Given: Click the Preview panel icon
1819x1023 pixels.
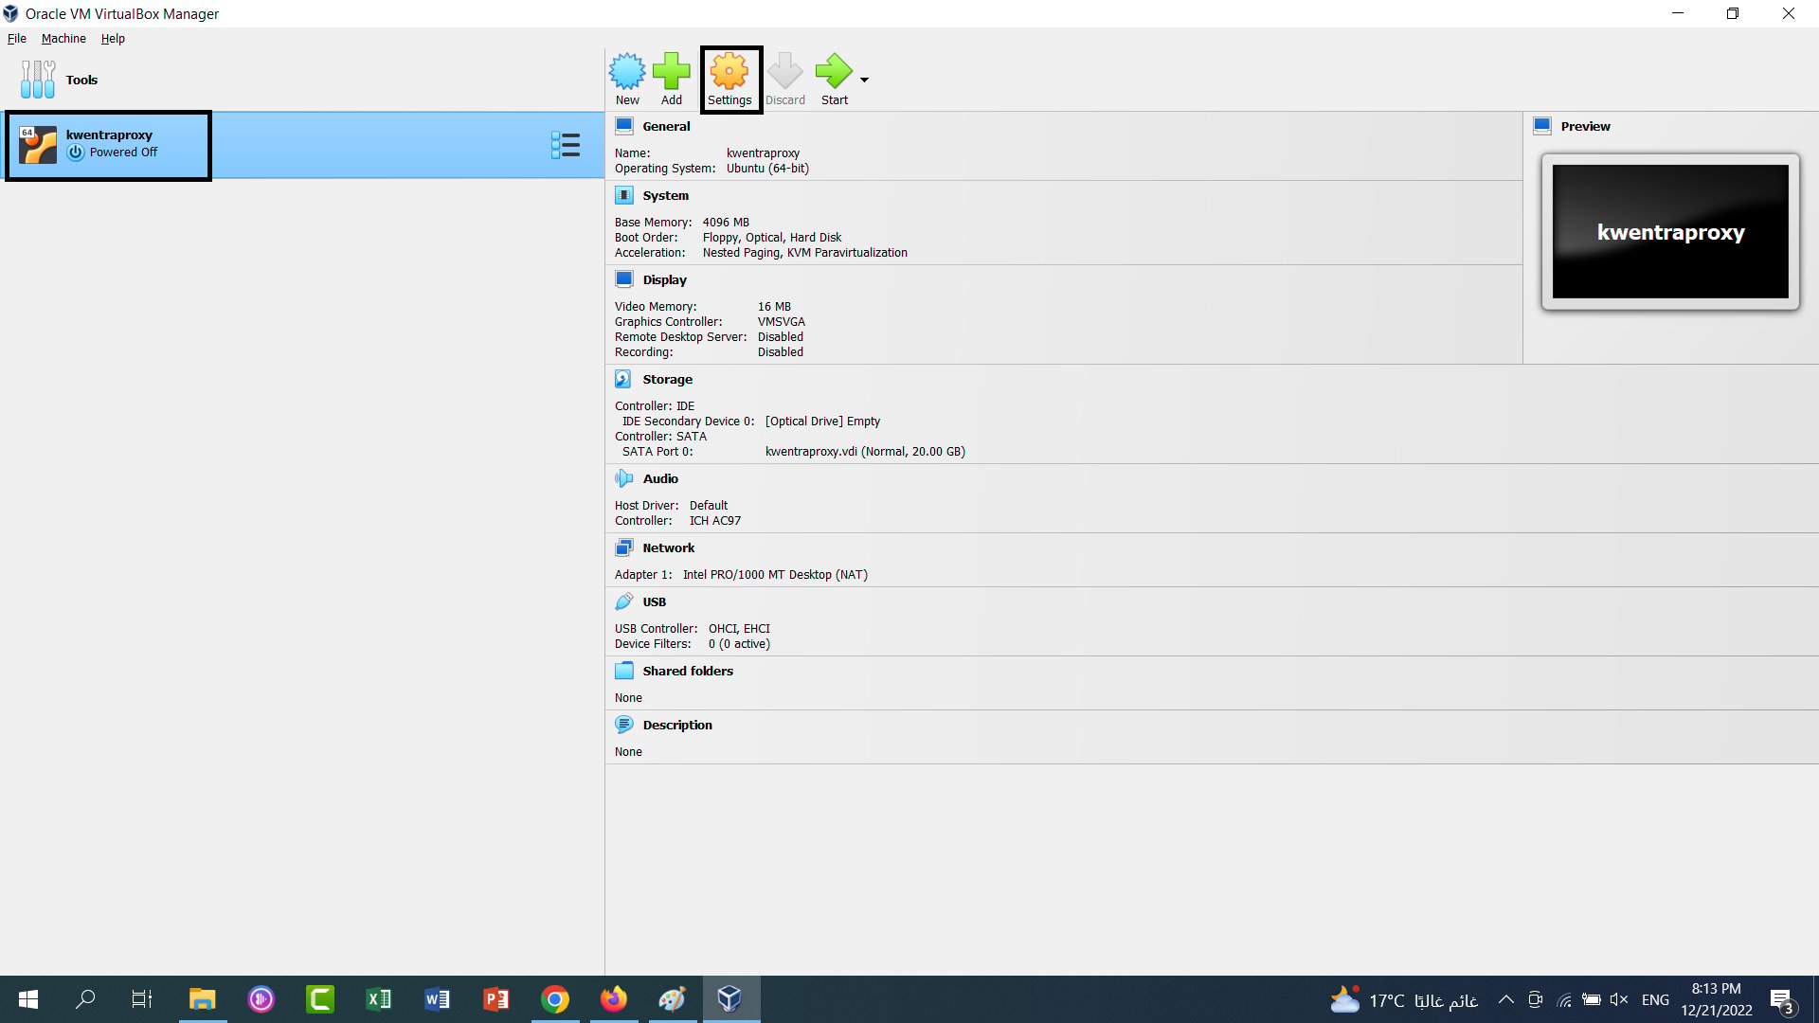Looking at the screenshot, I should 1542,126.
